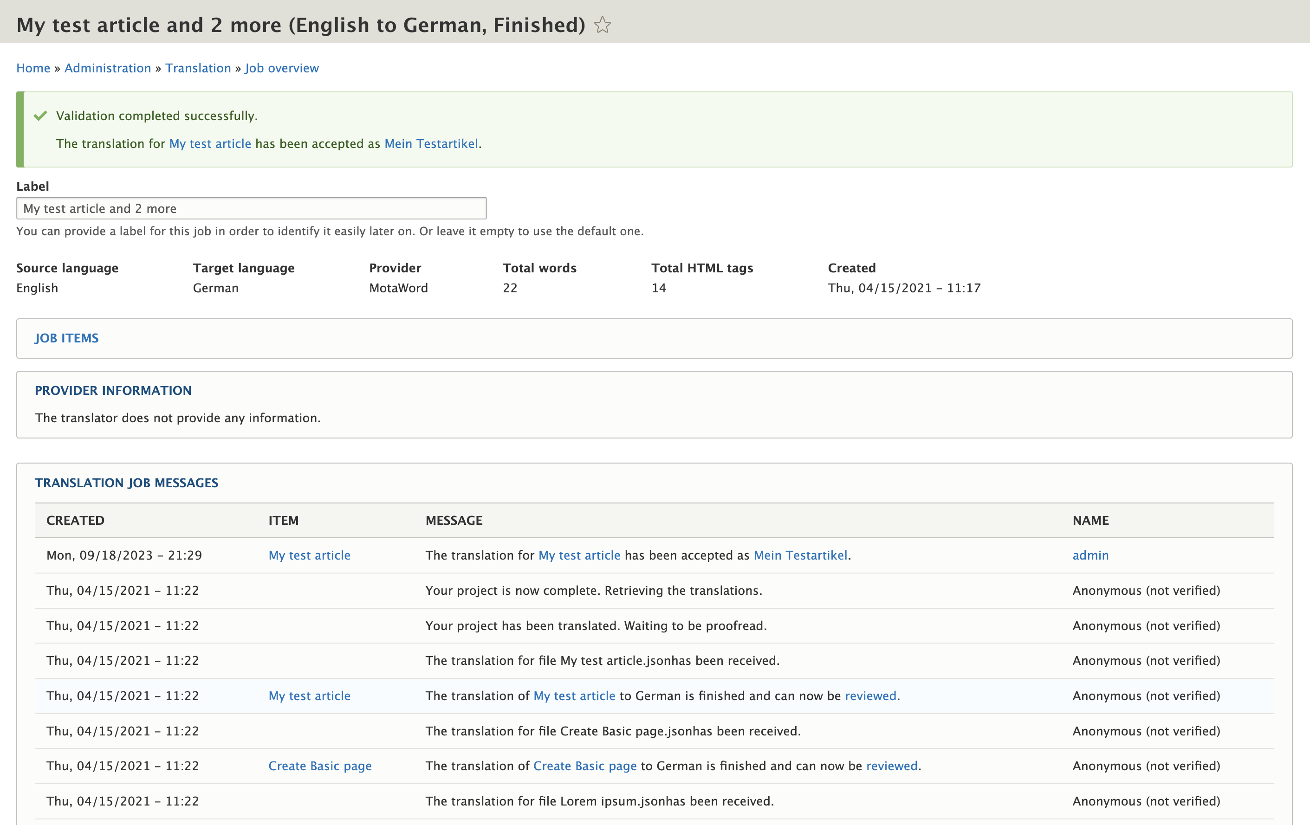Click into the Label input field
1310x825 pixels.
pyautogui.click(x=251, y=209)
